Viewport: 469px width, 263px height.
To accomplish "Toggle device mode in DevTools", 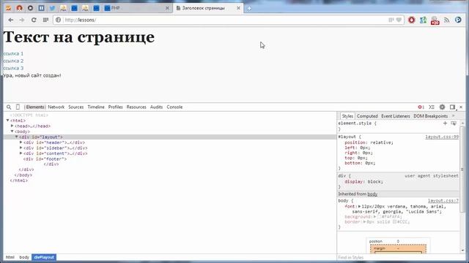I will 18,107.
